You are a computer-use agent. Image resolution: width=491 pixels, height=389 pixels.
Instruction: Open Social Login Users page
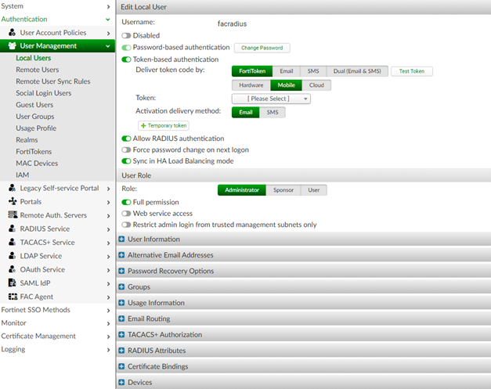(44, 93)
